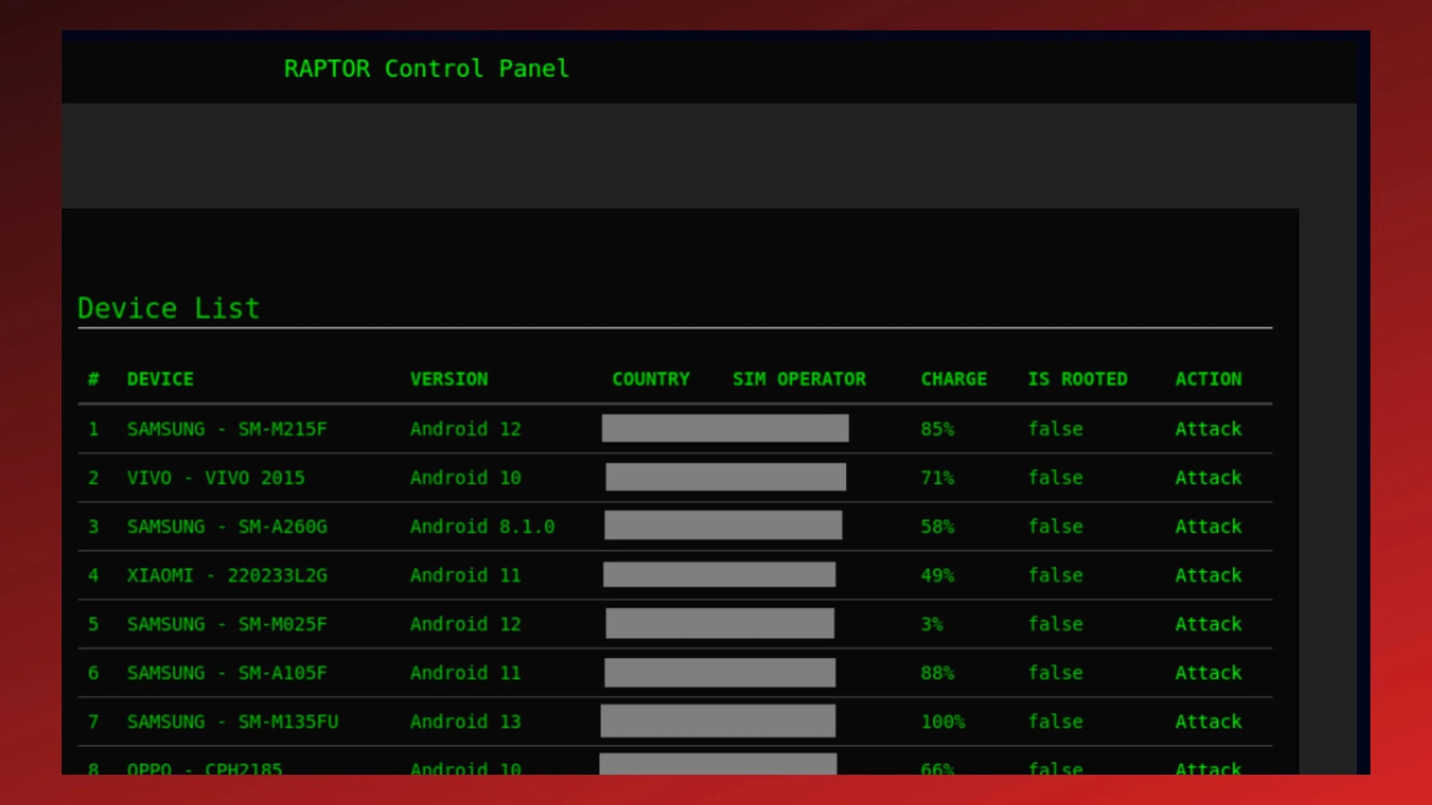
Task: Click the SIM OPERATOR column header
Action: [799, 379]
